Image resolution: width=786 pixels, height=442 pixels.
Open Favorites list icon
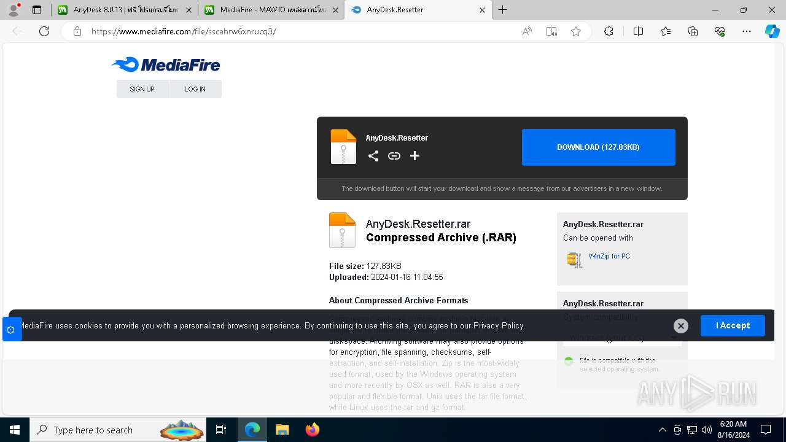tap(666, 31)
